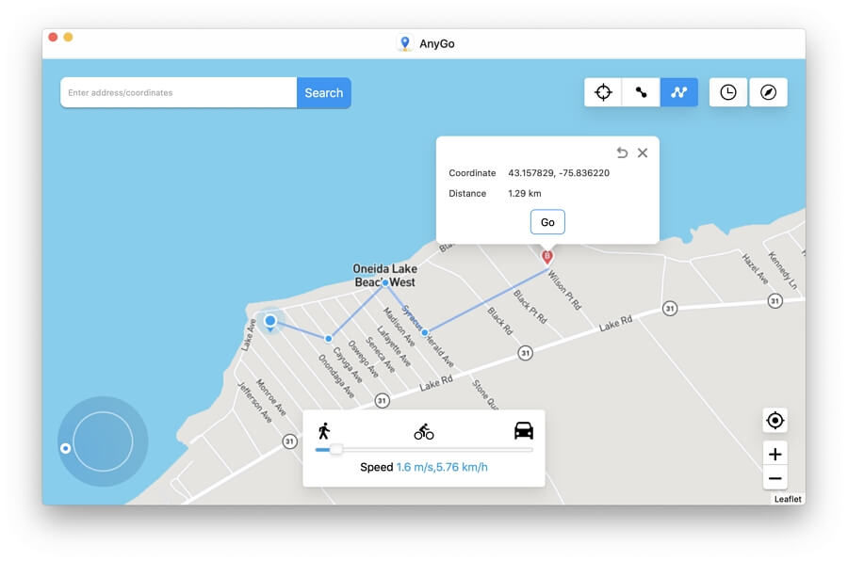Adjust the speed slider handle
Screen dimensions: 848x561
(335, 450)
